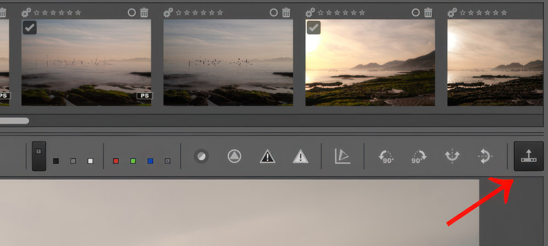Click the last rating star above PS-badged misty thumbnail
Screen dimensions: 548x246
coord(78,13)
